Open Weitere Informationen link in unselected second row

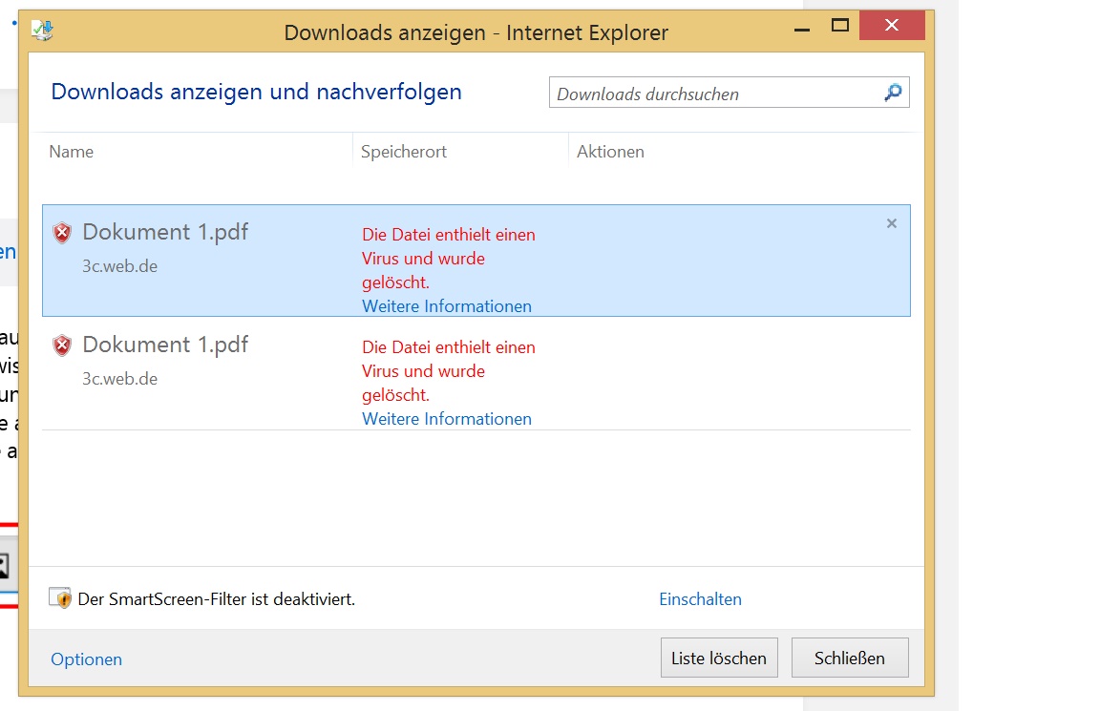tap(447, 419)
